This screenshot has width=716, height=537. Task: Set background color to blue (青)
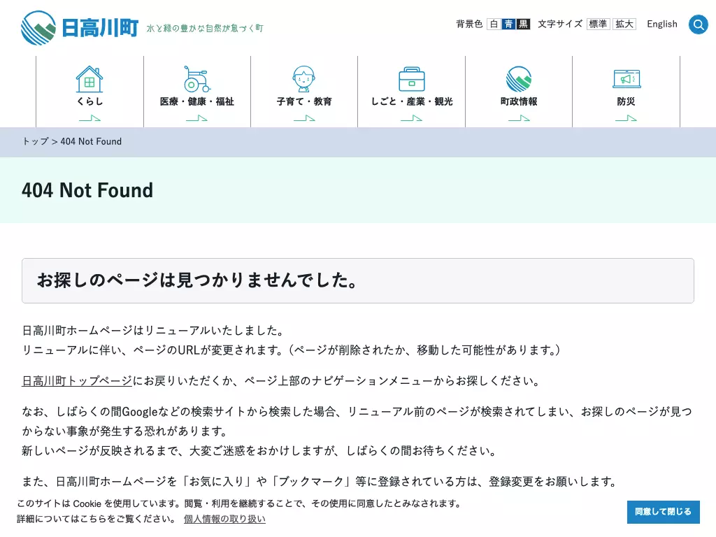[x=508, y=24]
